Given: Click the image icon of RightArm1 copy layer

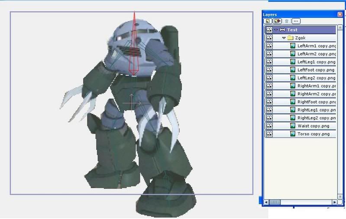Looking at the screenshot, I should click(293, 86).
